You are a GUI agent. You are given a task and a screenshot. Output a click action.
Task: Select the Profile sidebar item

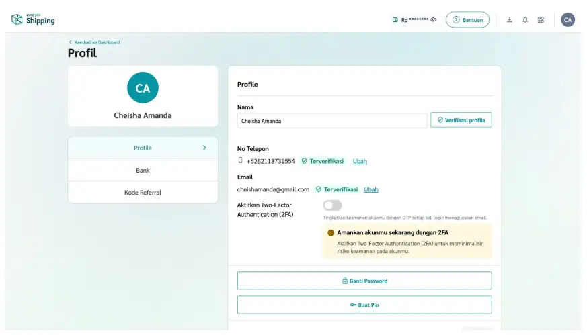pos(143,148)
